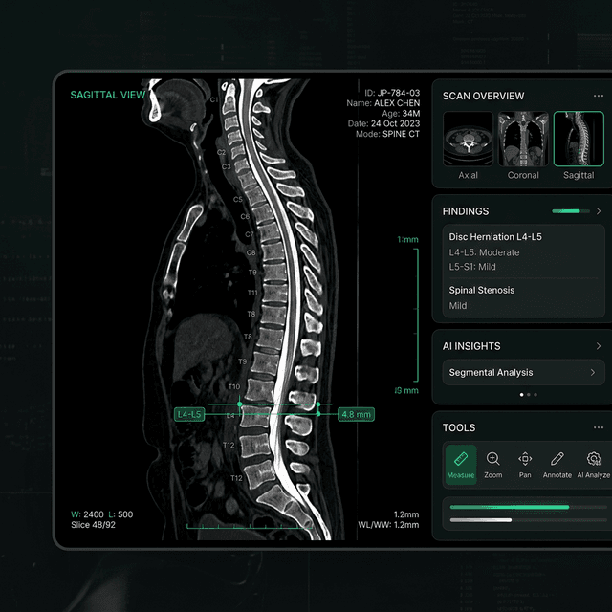Choose the Pan tool

click(x=525, y=465)
